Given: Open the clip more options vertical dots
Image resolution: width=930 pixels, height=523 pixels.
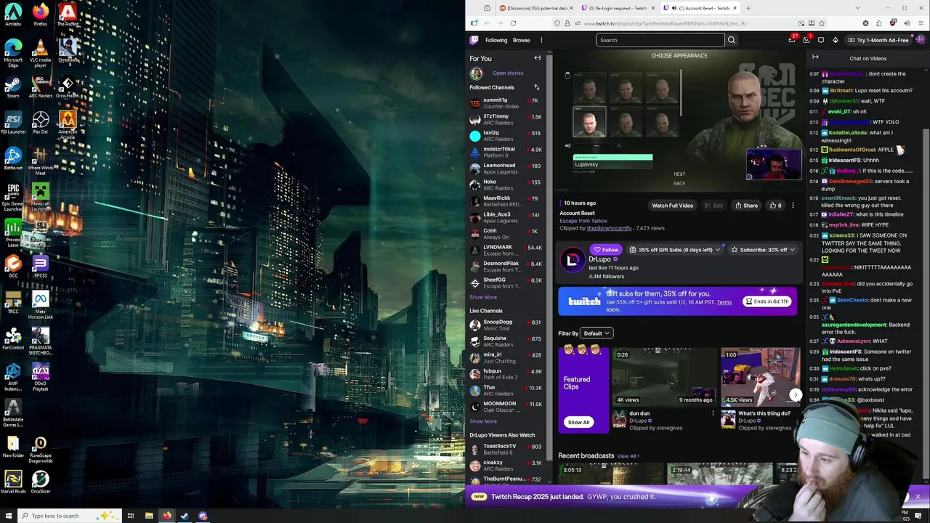Looking at the screenshot, I should tap(793, 206).
